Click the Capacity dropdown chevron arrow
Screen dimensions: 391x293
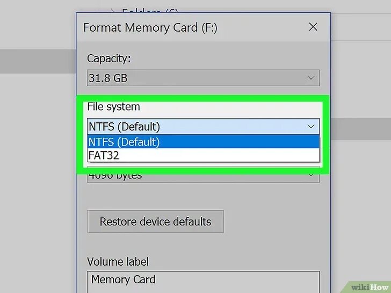click(310, 78)
